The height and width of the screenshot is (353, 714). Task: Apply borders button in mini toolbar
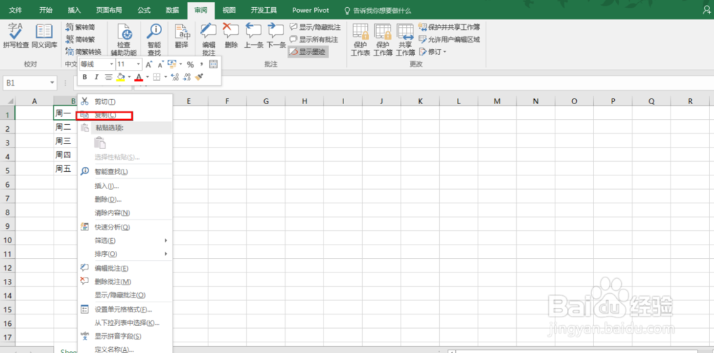[156, 77]
